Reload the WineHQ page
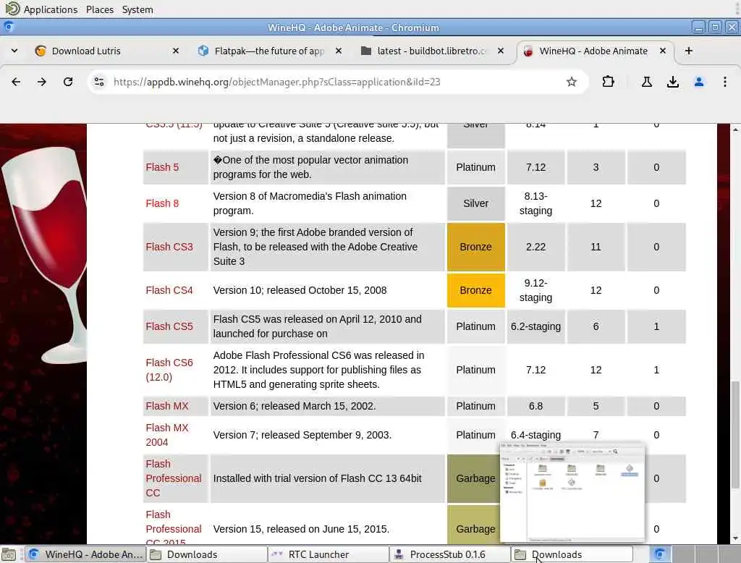 click(x=68, y=82)
